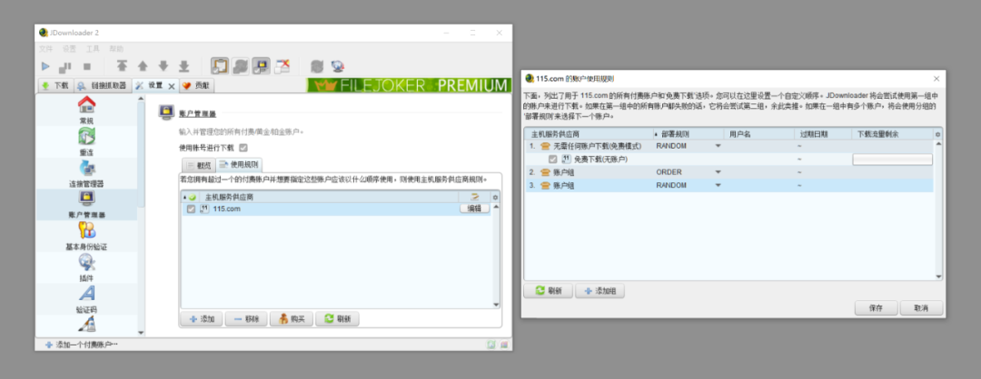
Task: Click 保存 to save account rules
Action: [876, 307]
